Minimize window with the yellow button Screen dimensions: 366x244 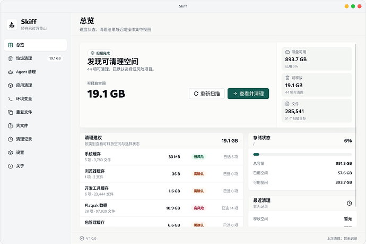point(346,6)
